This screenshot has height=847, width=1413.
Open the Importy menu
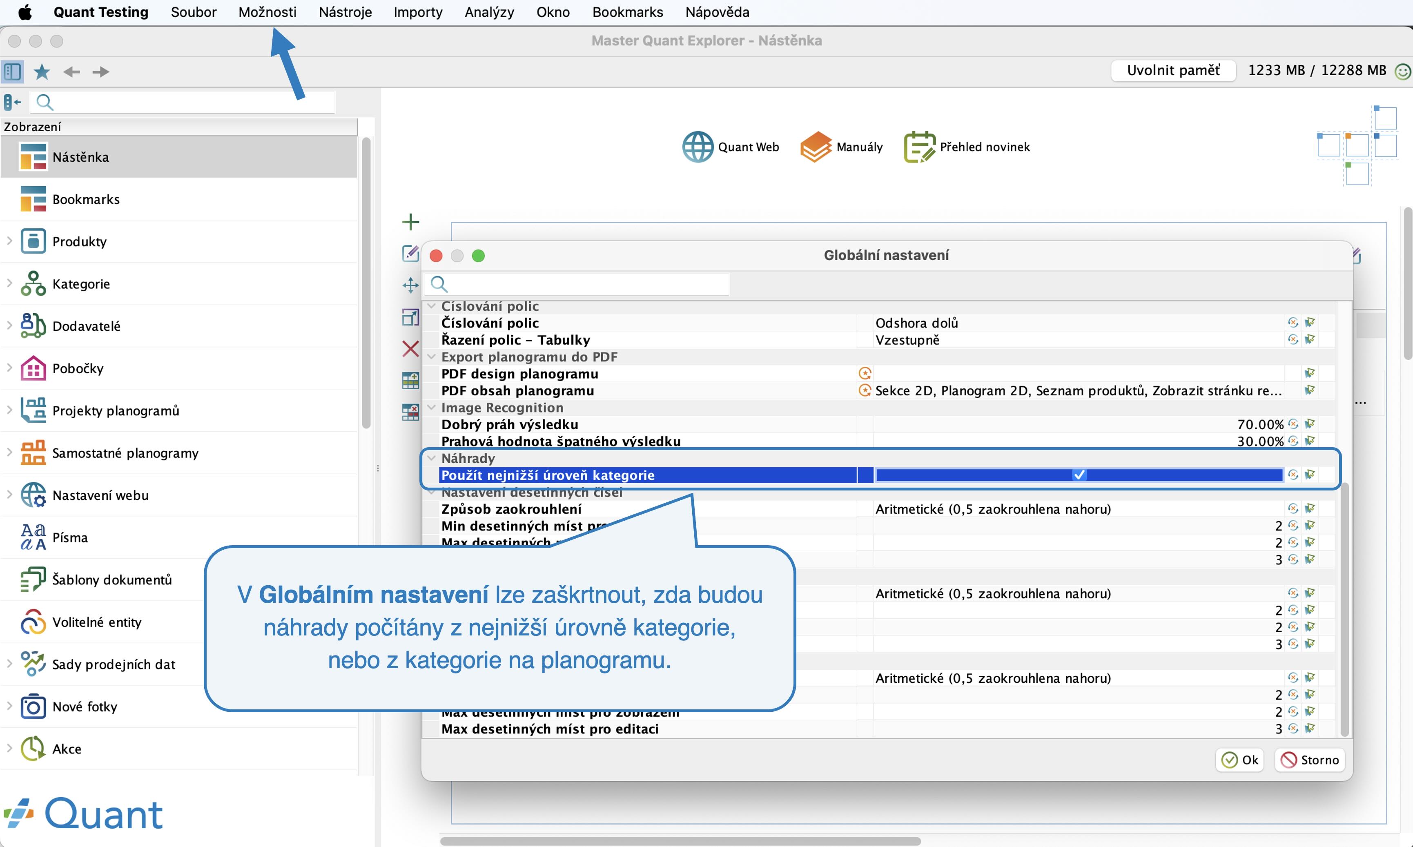(x=418, y=12)
